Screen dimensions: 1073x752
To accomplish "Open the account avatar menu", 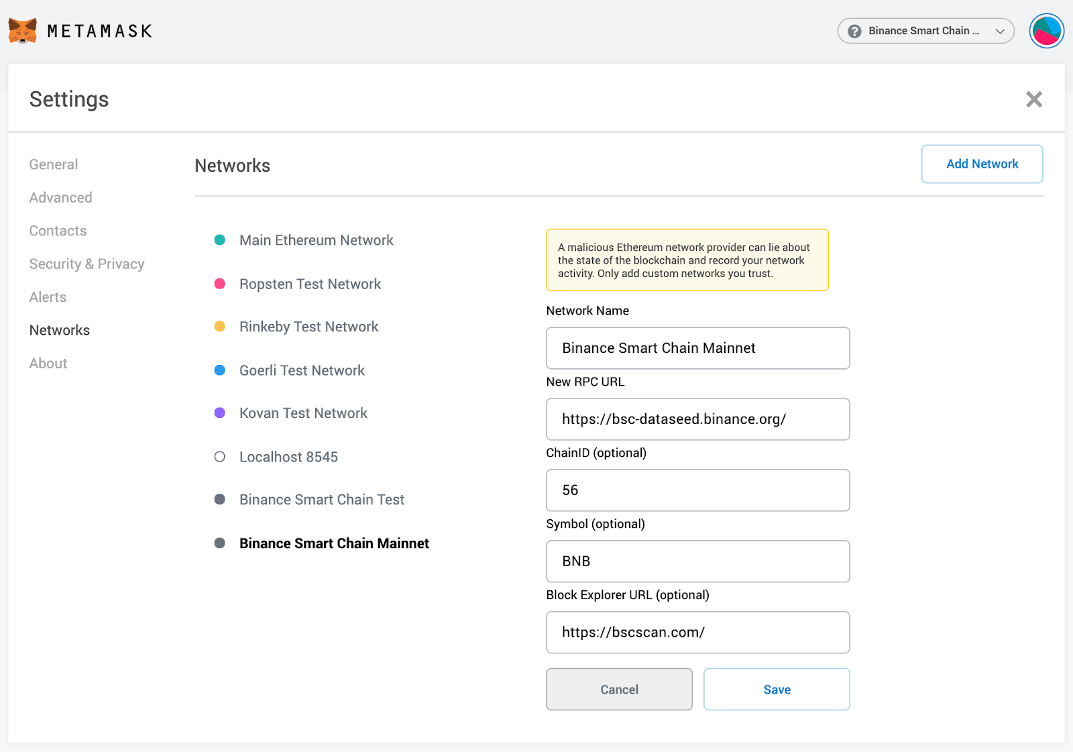I will pos(1046,31).
